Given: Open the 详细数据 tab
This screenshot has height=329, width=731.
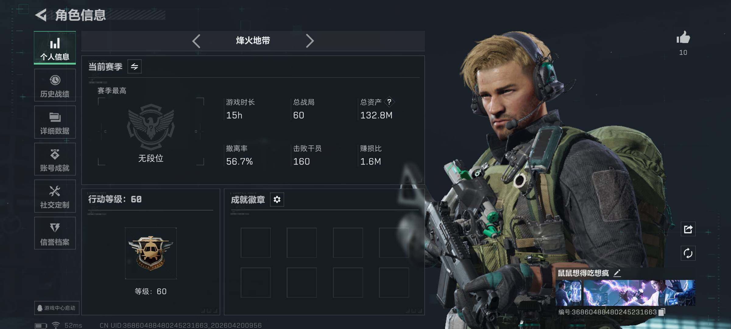Looking at the screenshot, I should click(x=55, y=122).
